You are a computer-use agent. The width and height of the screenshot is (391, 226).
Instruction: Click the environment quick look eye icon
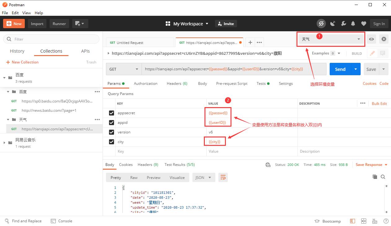coord(371,39)
